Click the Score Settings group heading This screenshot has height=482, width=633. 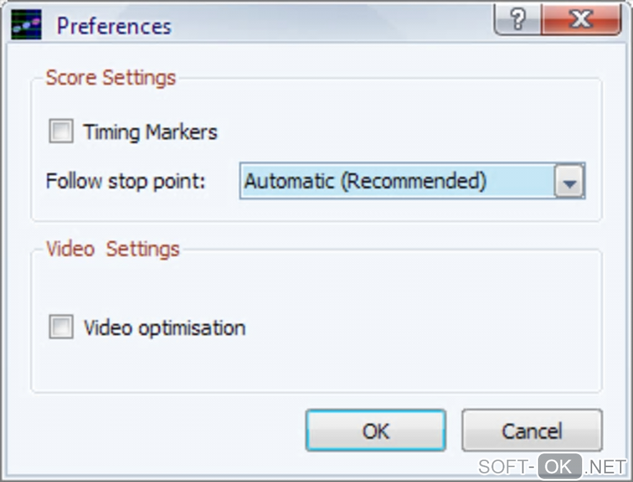[x=111, y=78]
